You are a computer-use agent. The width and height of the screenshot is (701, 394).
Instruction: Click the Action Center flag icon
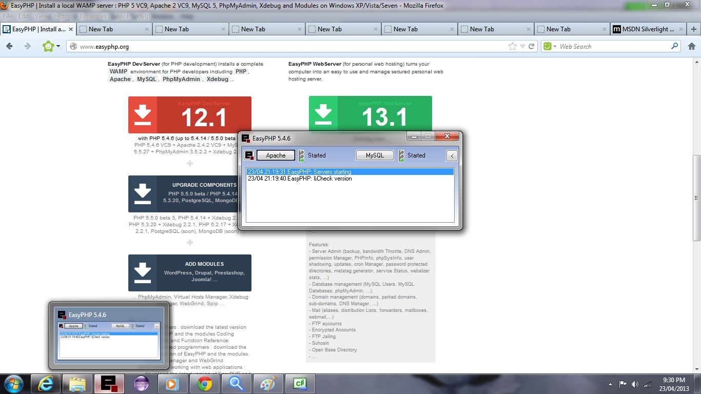coord(622,384)
